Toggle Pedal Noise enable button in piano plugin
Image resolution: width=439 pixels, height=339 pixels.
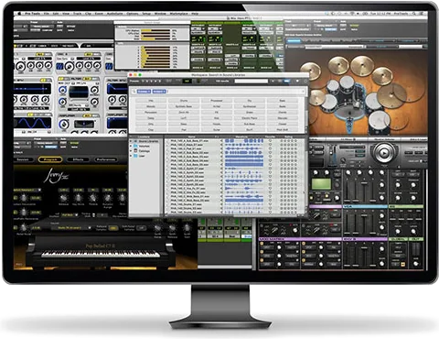16,227
